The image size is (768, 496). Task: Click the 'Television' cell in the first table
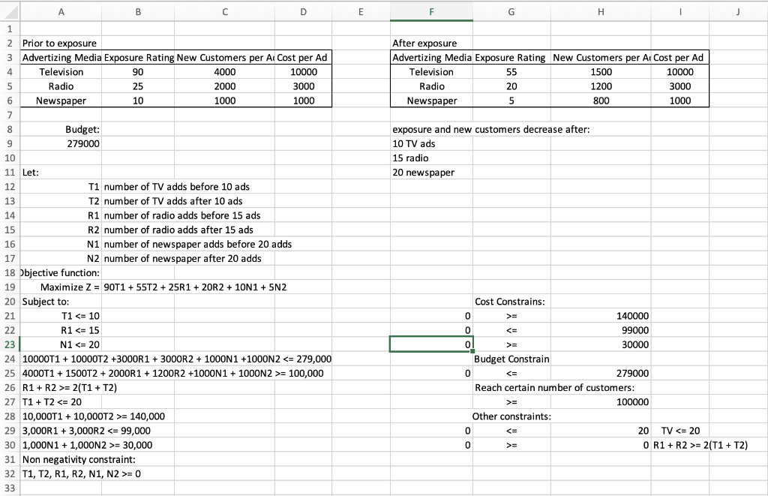coord(61,71)
